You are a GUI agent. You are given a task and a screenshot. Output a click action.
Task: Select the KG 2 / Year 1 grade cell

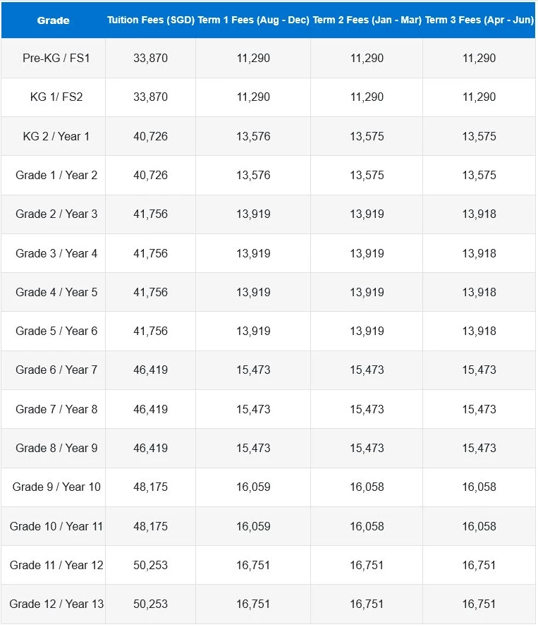(56, 136)
